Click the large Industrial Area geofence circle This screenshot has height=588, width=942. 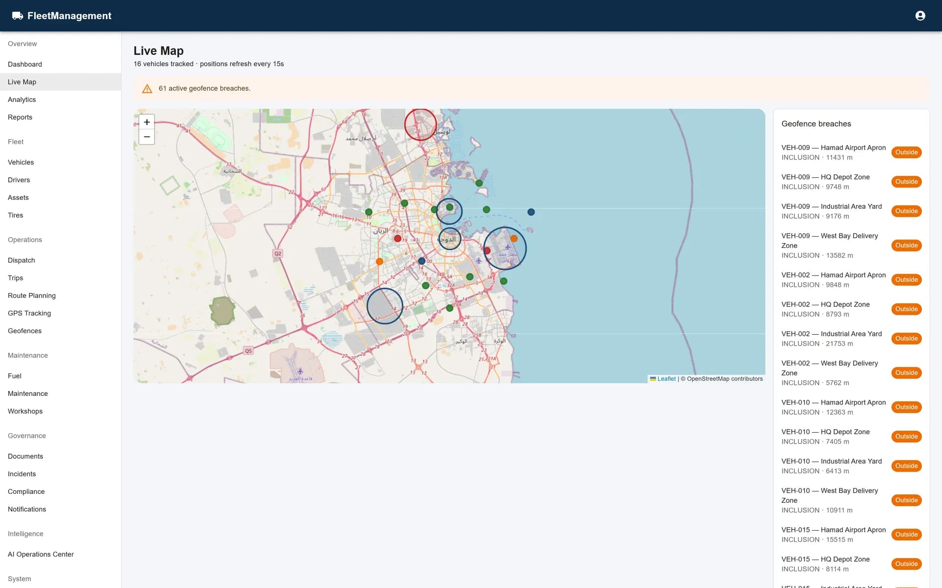pos(385,306)
